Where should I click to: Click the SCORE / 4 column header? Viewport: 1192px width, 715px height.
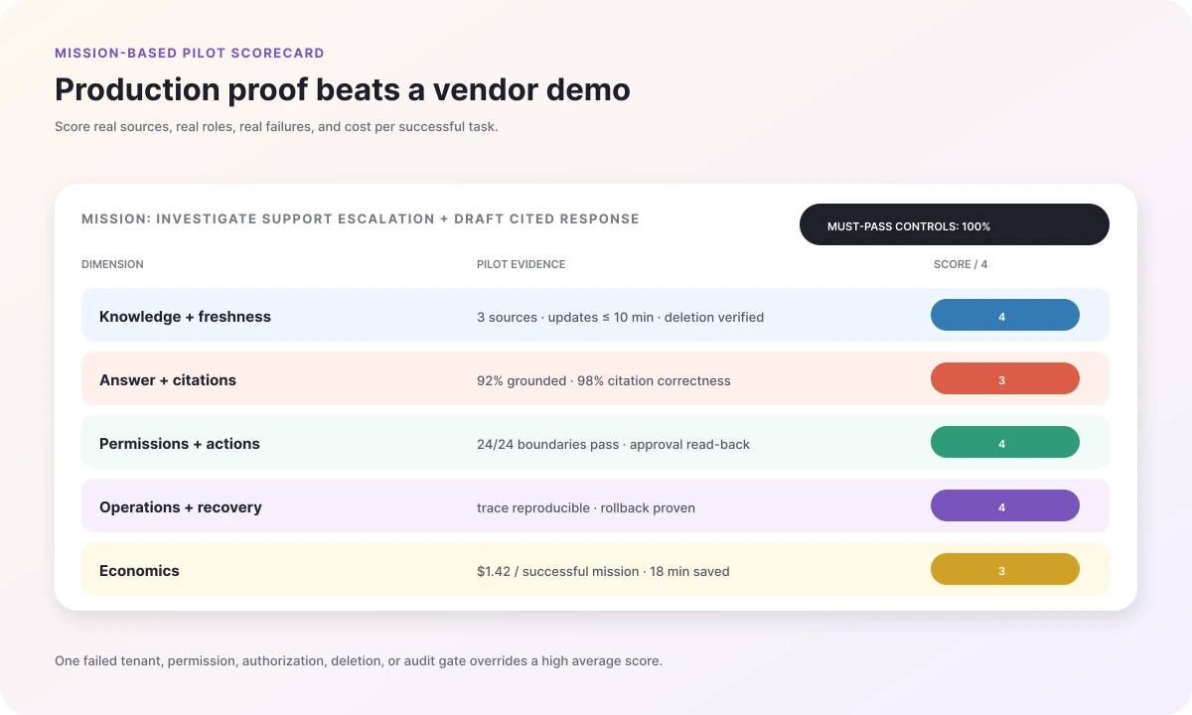pyautogui.click(x=961, y=264)
